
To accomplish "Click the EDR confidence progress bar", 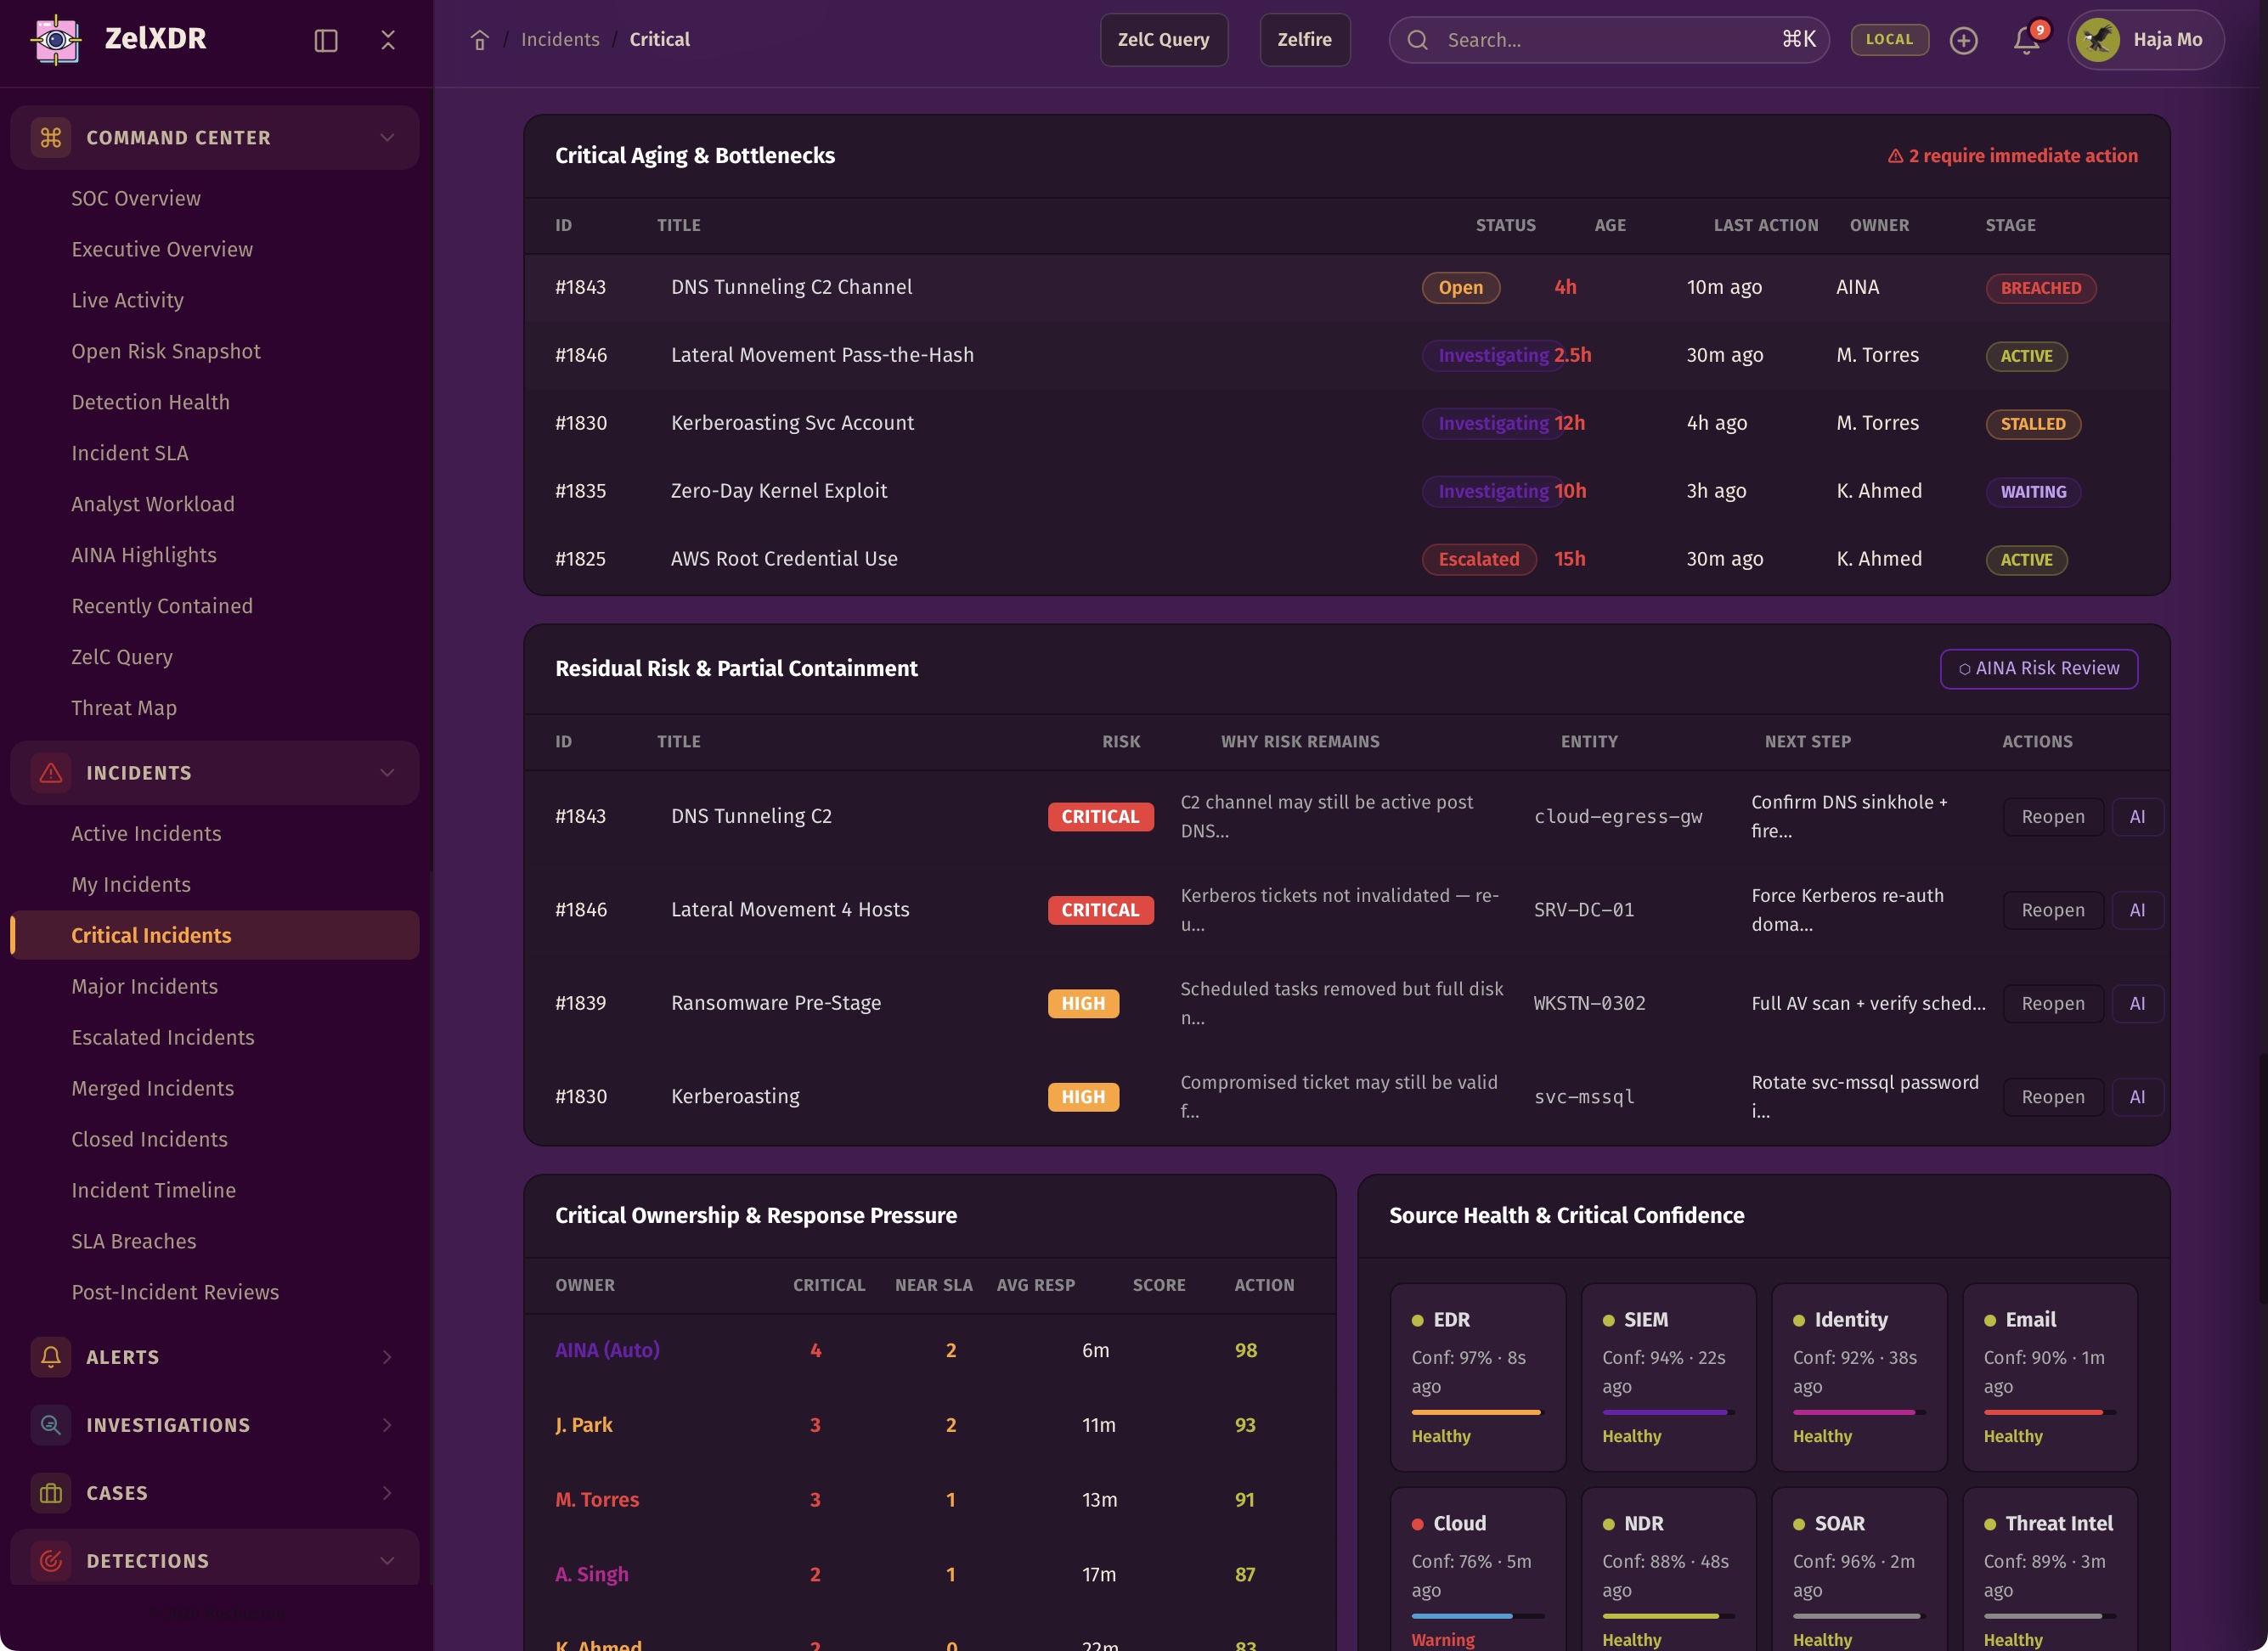I will [1476, 1412].
